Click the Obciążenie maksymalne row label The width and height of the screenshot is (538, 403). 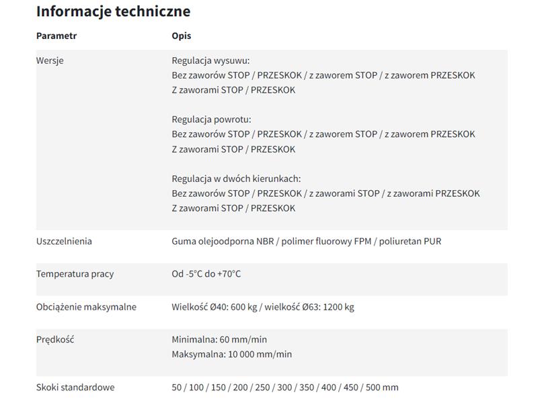click(86, 307)
